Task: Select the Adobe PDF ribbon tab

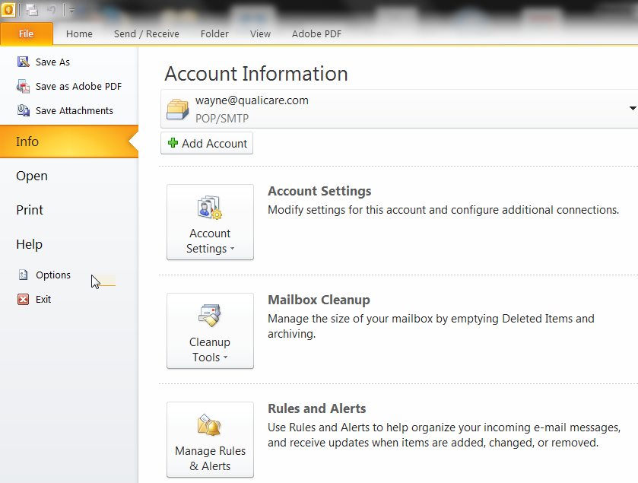Action: (x=316, y=34)
